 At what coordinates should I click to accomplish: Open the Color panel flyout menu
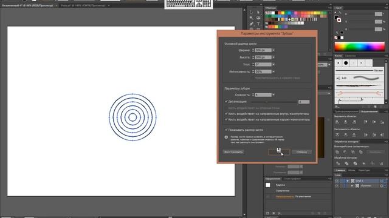tap(386, 8)
